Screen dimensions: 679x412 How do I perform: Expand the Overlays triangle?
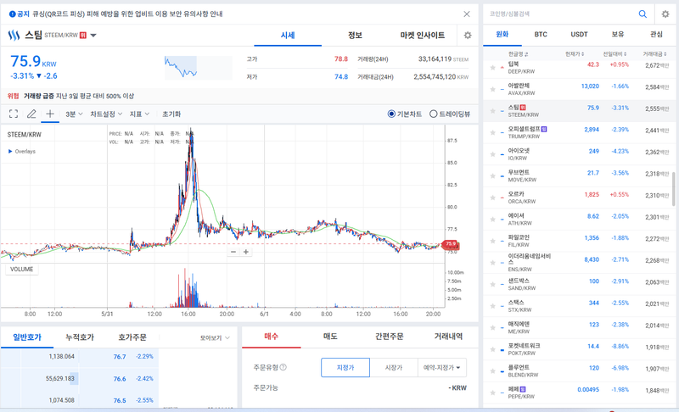(x=10, y=151)
